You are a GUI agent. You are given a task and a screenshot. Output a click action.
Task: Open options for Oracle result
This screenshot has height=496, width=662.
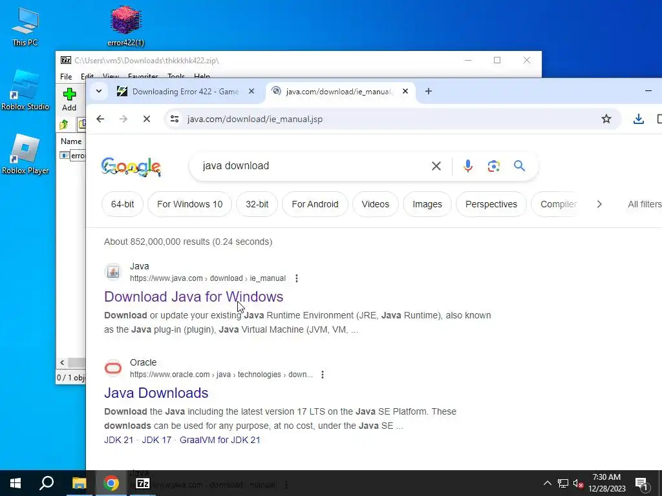pyautogui.click(x=323, y=375)
